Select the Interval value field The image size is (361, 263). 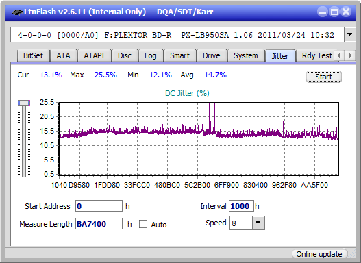tap(241, 206)
